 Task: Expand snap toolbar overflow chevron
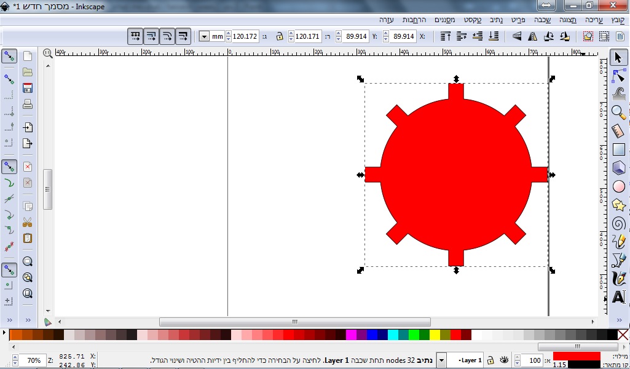(x=9, y=320)
